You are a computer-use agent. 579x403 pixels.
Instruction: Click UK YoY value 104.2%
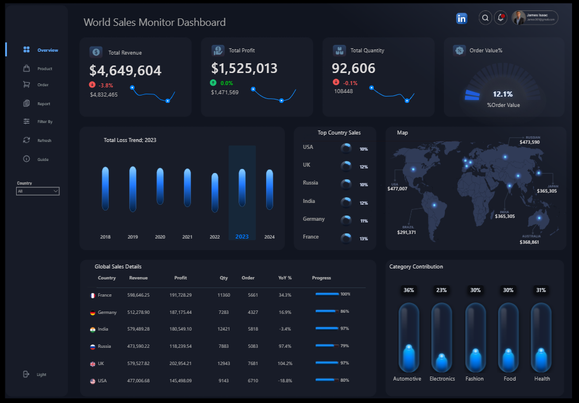285,363
